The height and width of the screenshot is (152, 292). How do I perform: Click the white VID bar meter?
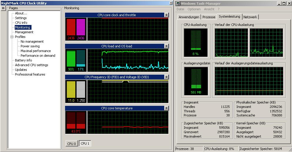tap(81, 89)
